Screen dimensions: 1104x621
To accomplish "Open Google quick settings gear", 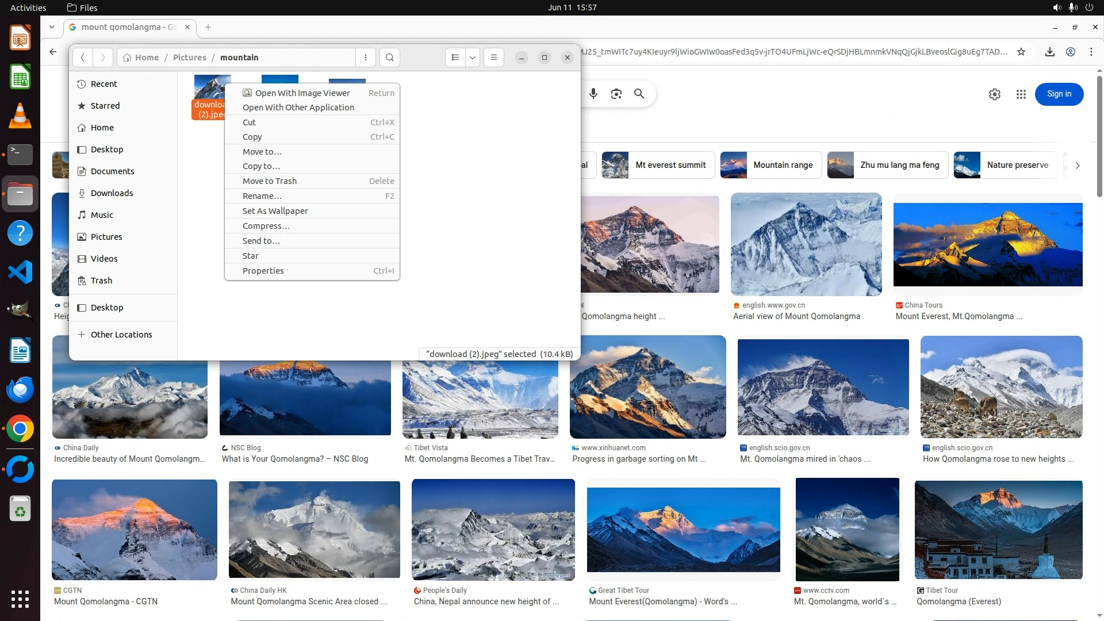I will [995, 94].
